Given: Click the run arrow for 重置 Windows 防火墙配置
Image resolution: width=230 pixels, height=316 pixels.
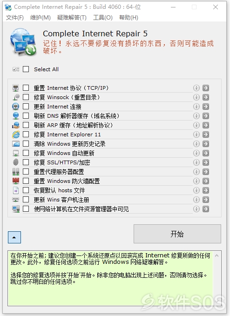Looking at the screenshot, I should point(206,181).
